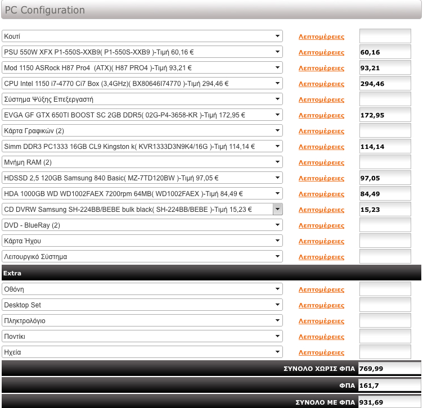Click the price field showing 114,14
423x408 pixels.
[x=385, y=146]
